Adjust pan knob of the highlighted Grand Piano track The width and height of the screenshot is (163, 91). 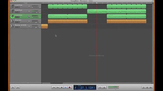29,16
